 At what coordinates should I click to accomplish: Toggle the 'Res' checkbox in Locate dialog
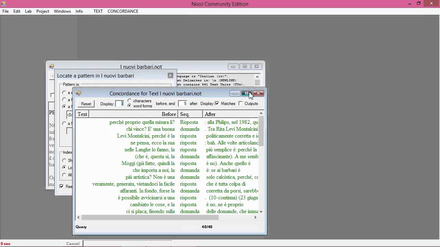tap(62, 186)
